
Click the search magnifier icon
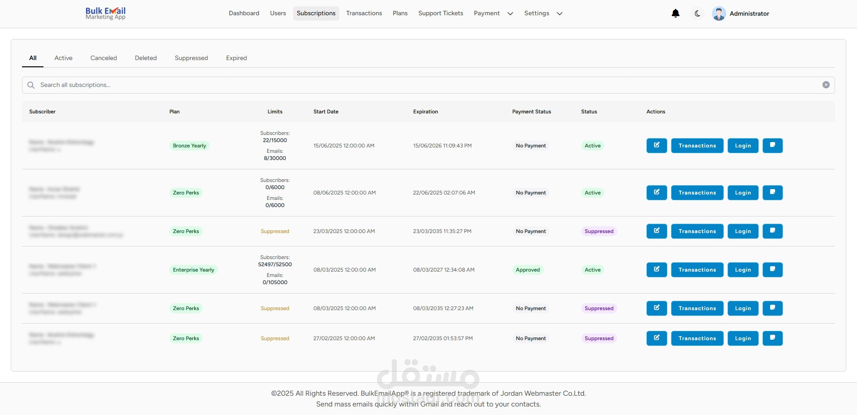click(31, 85)
